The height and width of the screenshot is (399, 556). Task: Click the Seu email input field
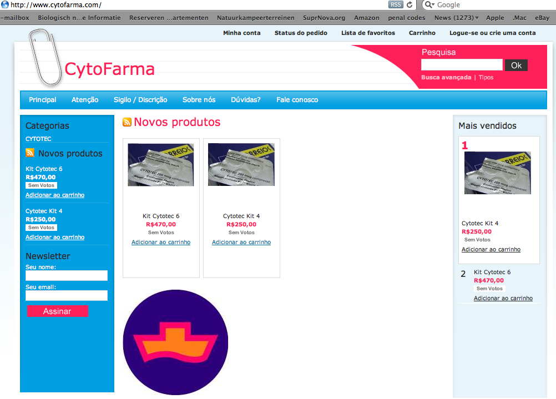pyautogui.click(x=67, y=296)
